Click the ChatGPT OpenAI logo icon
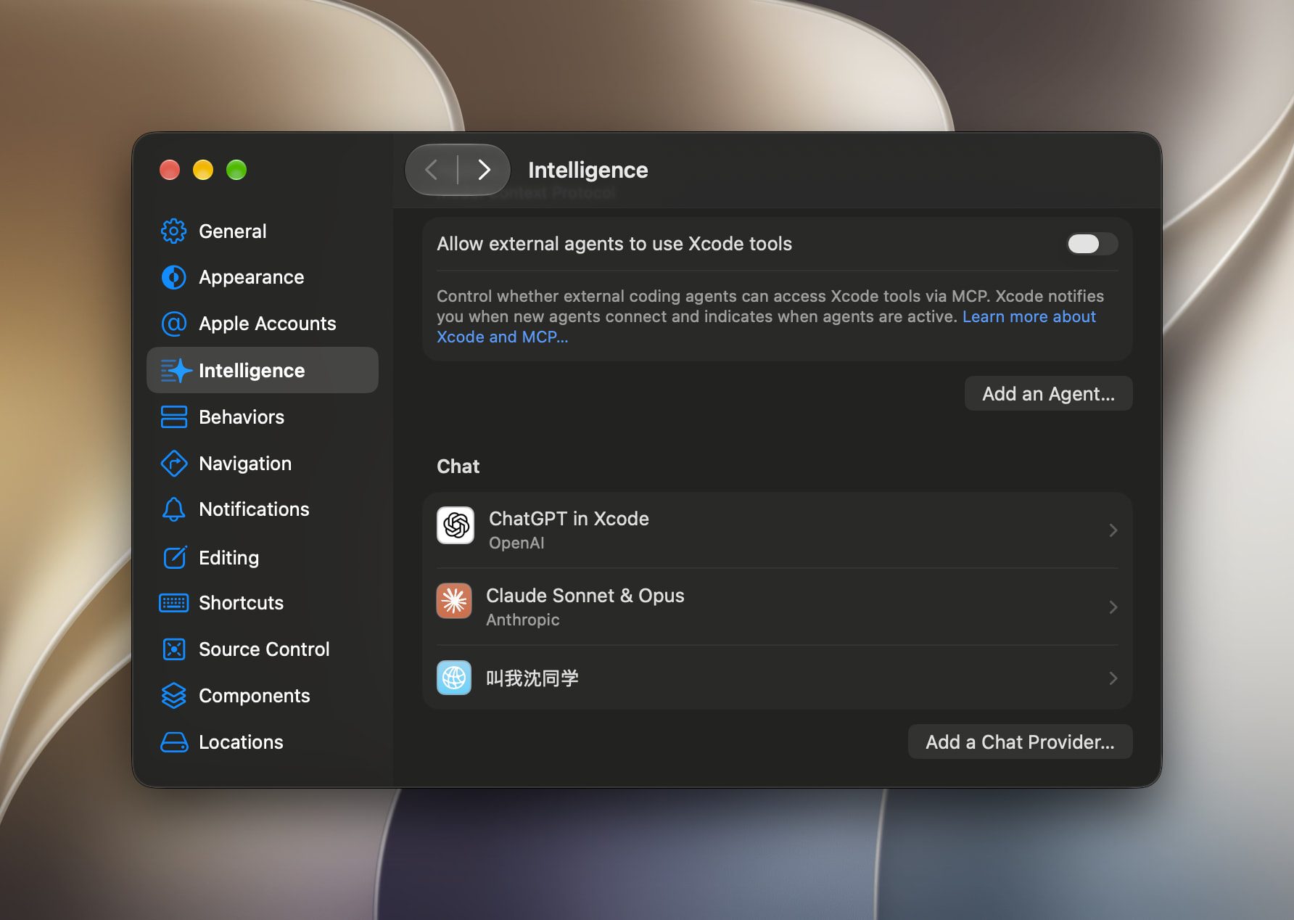Image resolution: width=1294 pixels, height=920 pixels. click(x=456, y=525)
